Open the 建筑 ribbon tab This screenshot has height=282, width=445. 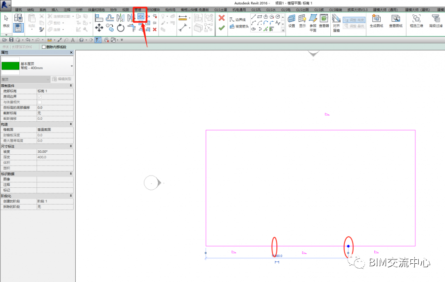pos(18,10)
